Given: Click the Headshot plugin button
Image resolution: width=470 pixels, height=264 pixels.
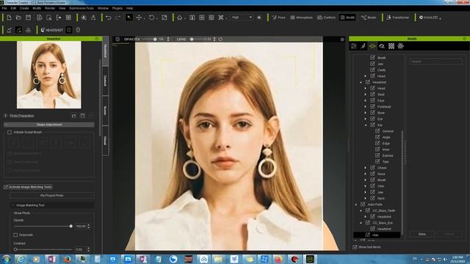Looking at the screenshot, I should [52, 30].
